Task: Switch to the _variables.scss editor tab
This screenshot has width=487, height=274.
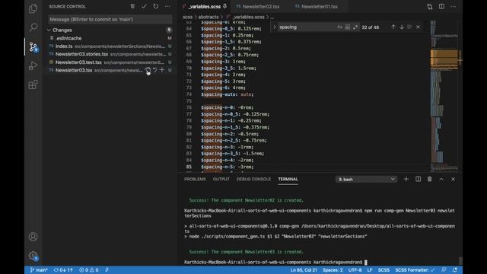Action: 205,7
